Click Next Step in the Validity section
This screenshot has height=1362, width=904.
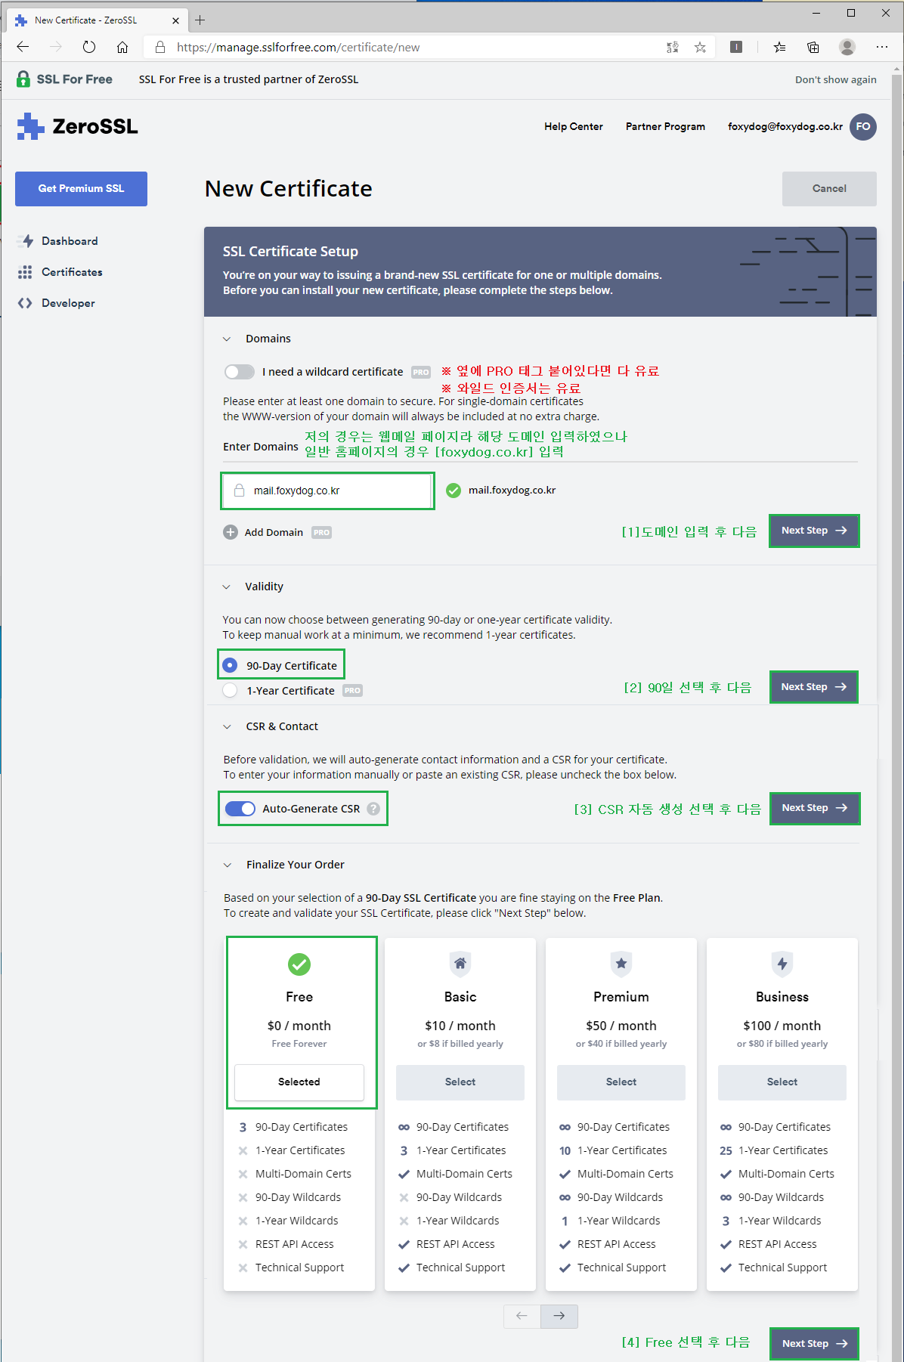coord(814,687)
